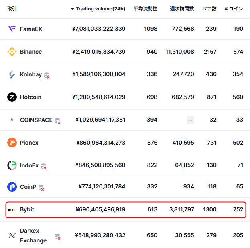Click the Darkex Exchange logo icon
The width and height of the screenshot is (250, 248).
tap(12, 235)
